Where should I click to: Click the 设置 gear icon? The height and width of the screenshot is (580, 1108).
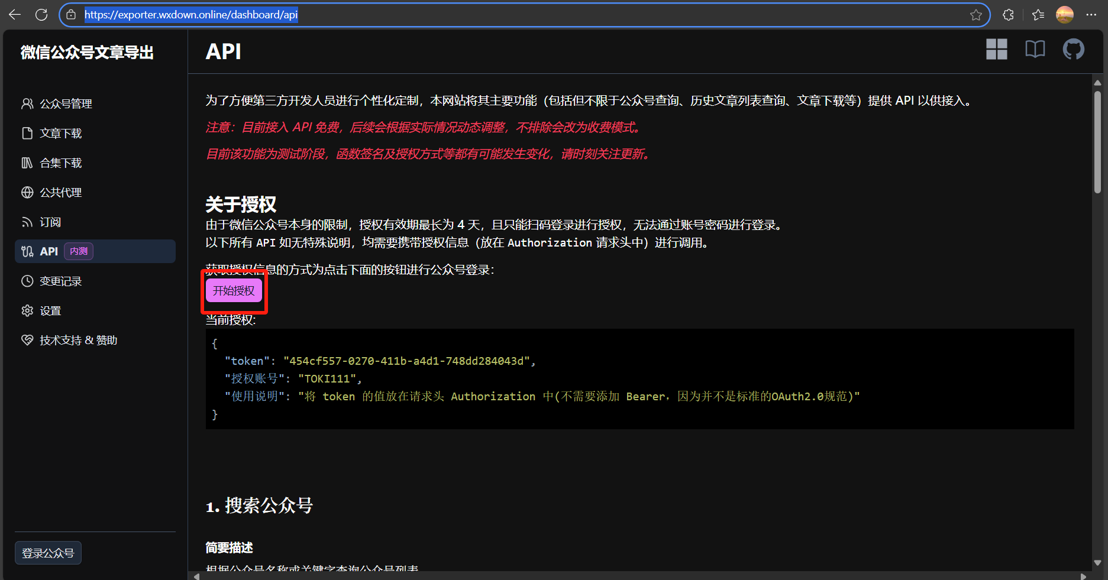[x=27, y=310]
